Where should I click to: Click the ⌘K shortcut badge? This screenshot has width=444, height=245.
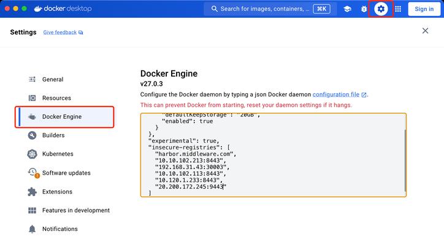click(321, 9)
